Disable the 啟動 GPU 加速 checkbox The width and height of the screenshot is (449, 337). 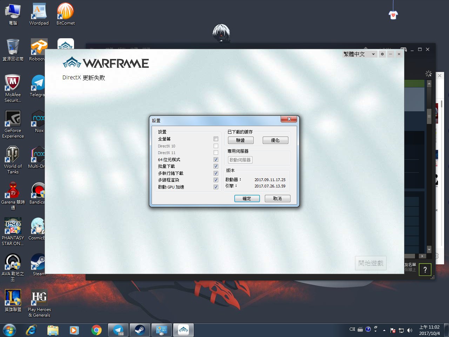pos(216,187)
